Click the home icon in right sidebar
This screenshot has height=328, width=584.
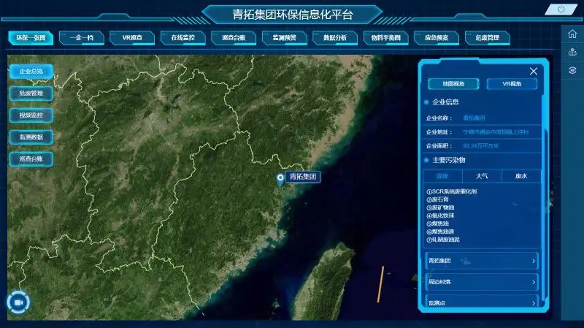coord(572,34)
